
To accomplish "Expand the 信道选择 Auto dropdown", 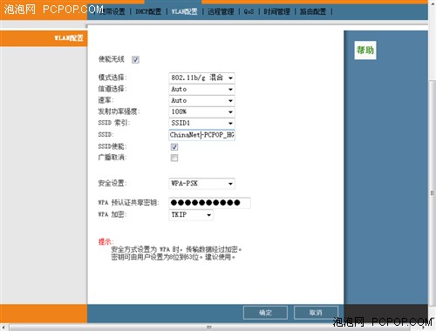I will pyautogui.click(x=201, y=89).
